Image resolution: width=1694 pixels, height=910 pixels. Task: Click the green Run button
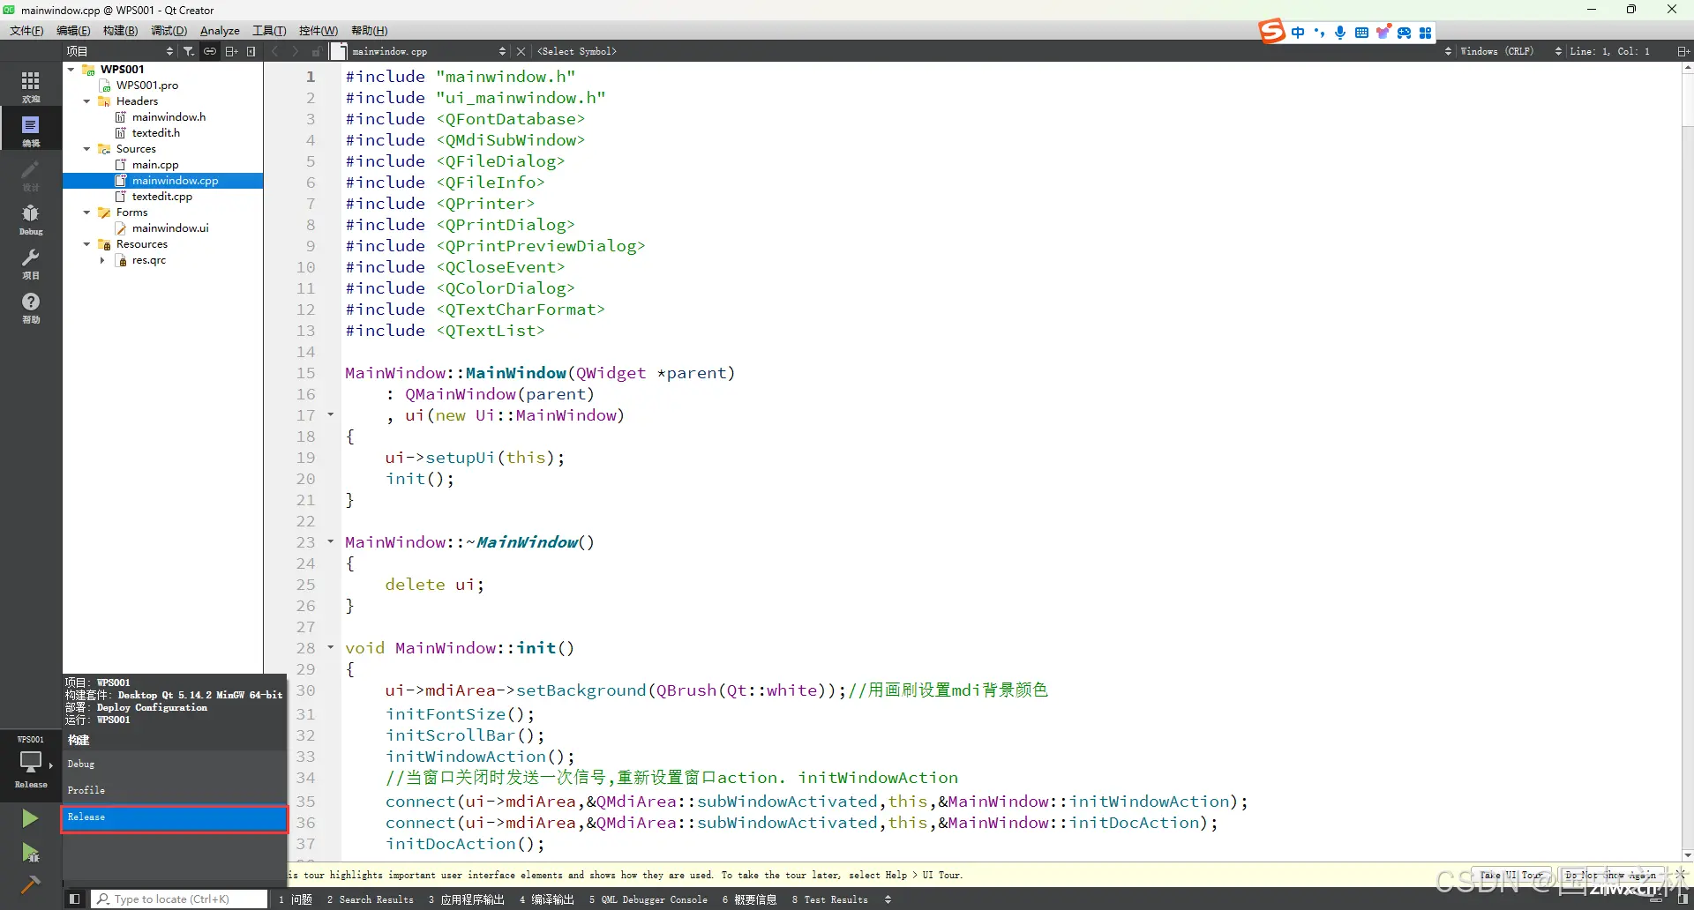[x=30, y=818]
